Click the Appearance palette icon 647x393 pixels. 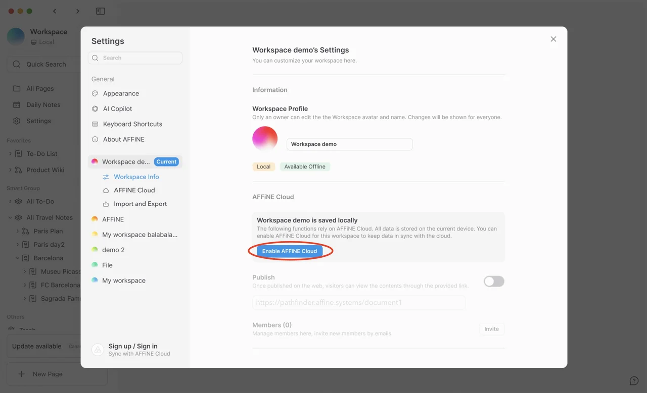(x=95, y=93)
